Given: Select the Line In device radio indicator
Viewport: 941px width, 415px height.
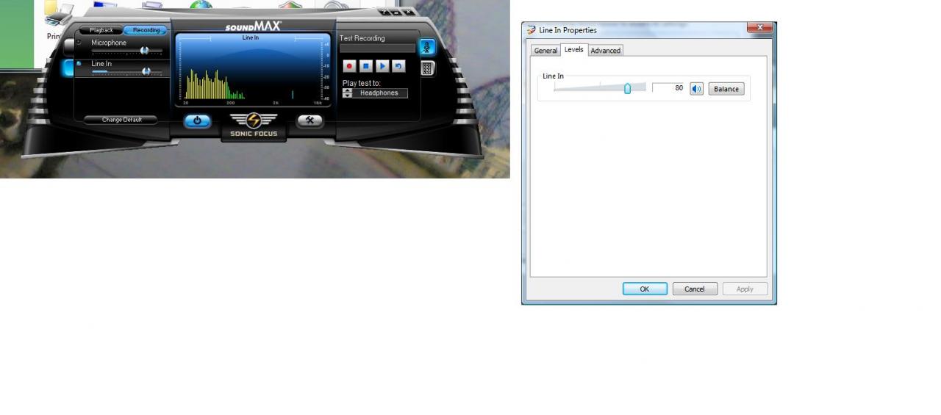Looking at the screenshot, I should click(79, 64).
